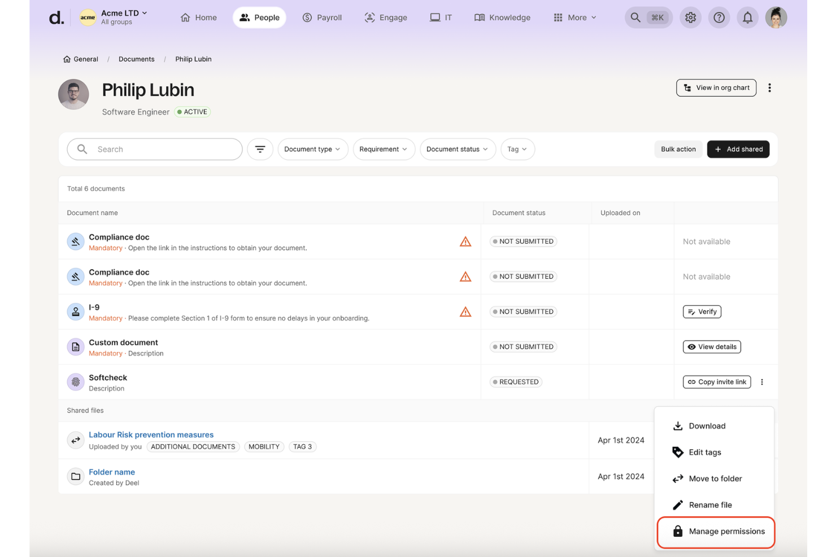Click inside the document search field
Image resolution: width=836 pixels, height=557 pixels.
click(158, 149)
